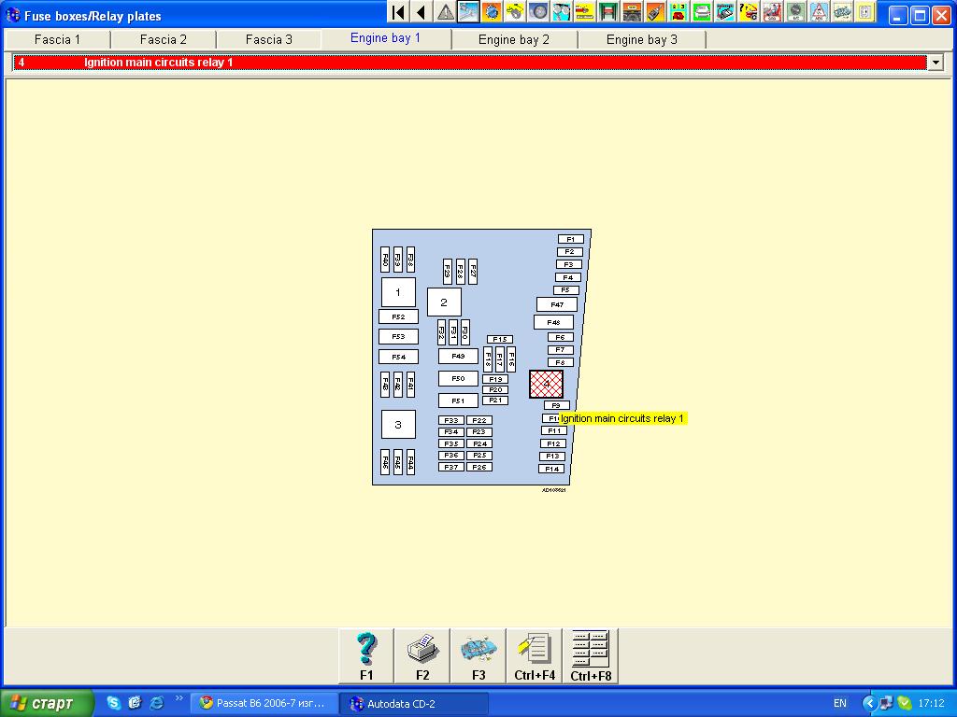Switch to Passat B6 Chrome taskbar window

click(x=264, y=703)
